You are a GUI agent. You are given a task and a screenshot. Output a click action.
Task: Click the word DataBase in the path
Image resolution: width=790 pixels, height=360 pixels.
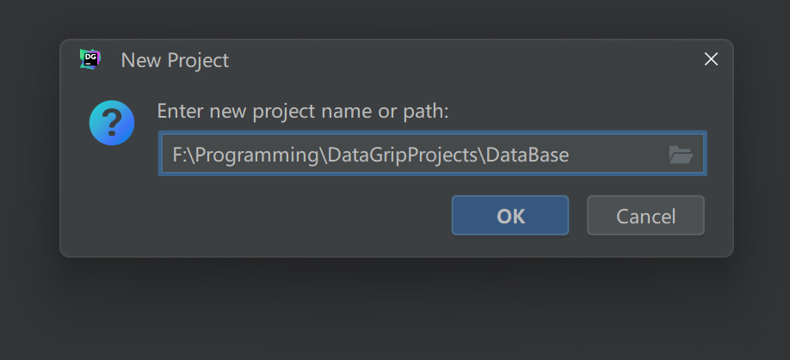527,155
